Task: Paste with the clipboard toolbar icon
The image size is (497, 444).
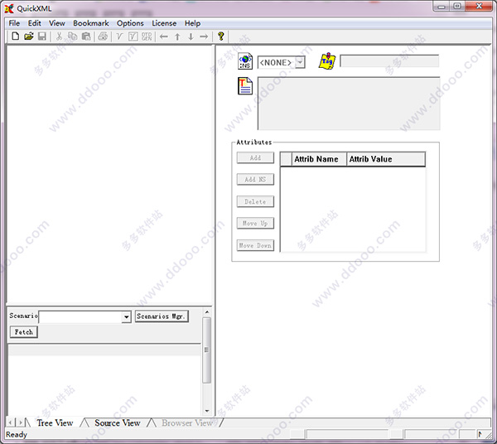Action: coord(86,36)
